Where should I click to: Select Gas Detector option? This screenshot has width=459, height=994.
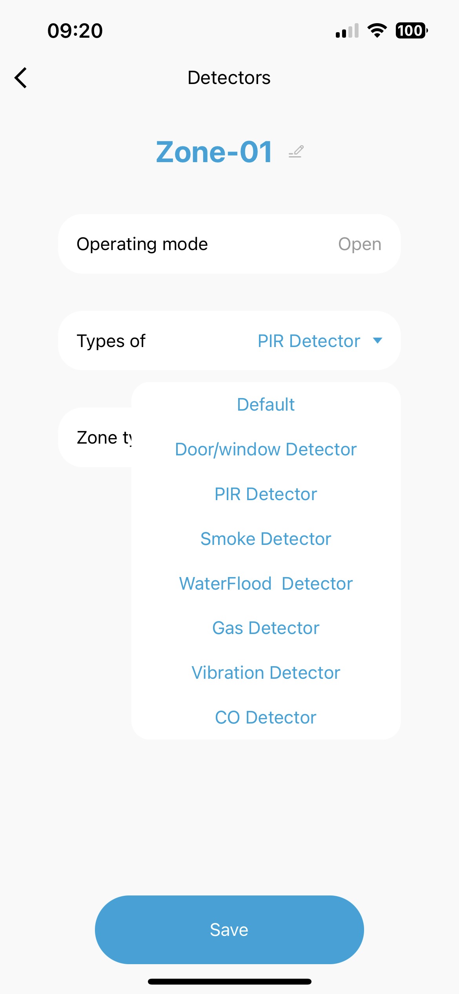266,628
